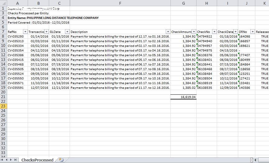Select column C header
The width and height of the screenshot is (269, 163).
click(x=59, y=3)
